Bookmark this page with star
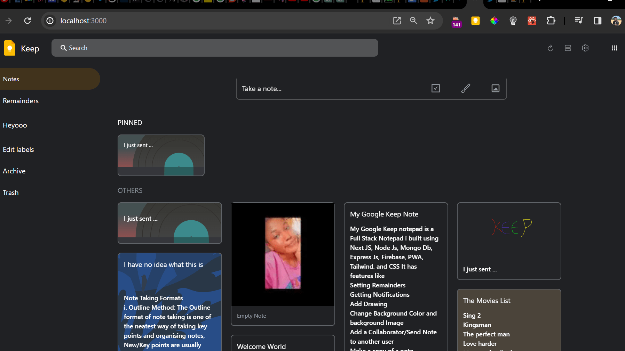The height and width of the screenshot is (351, 625). point(430,21)
